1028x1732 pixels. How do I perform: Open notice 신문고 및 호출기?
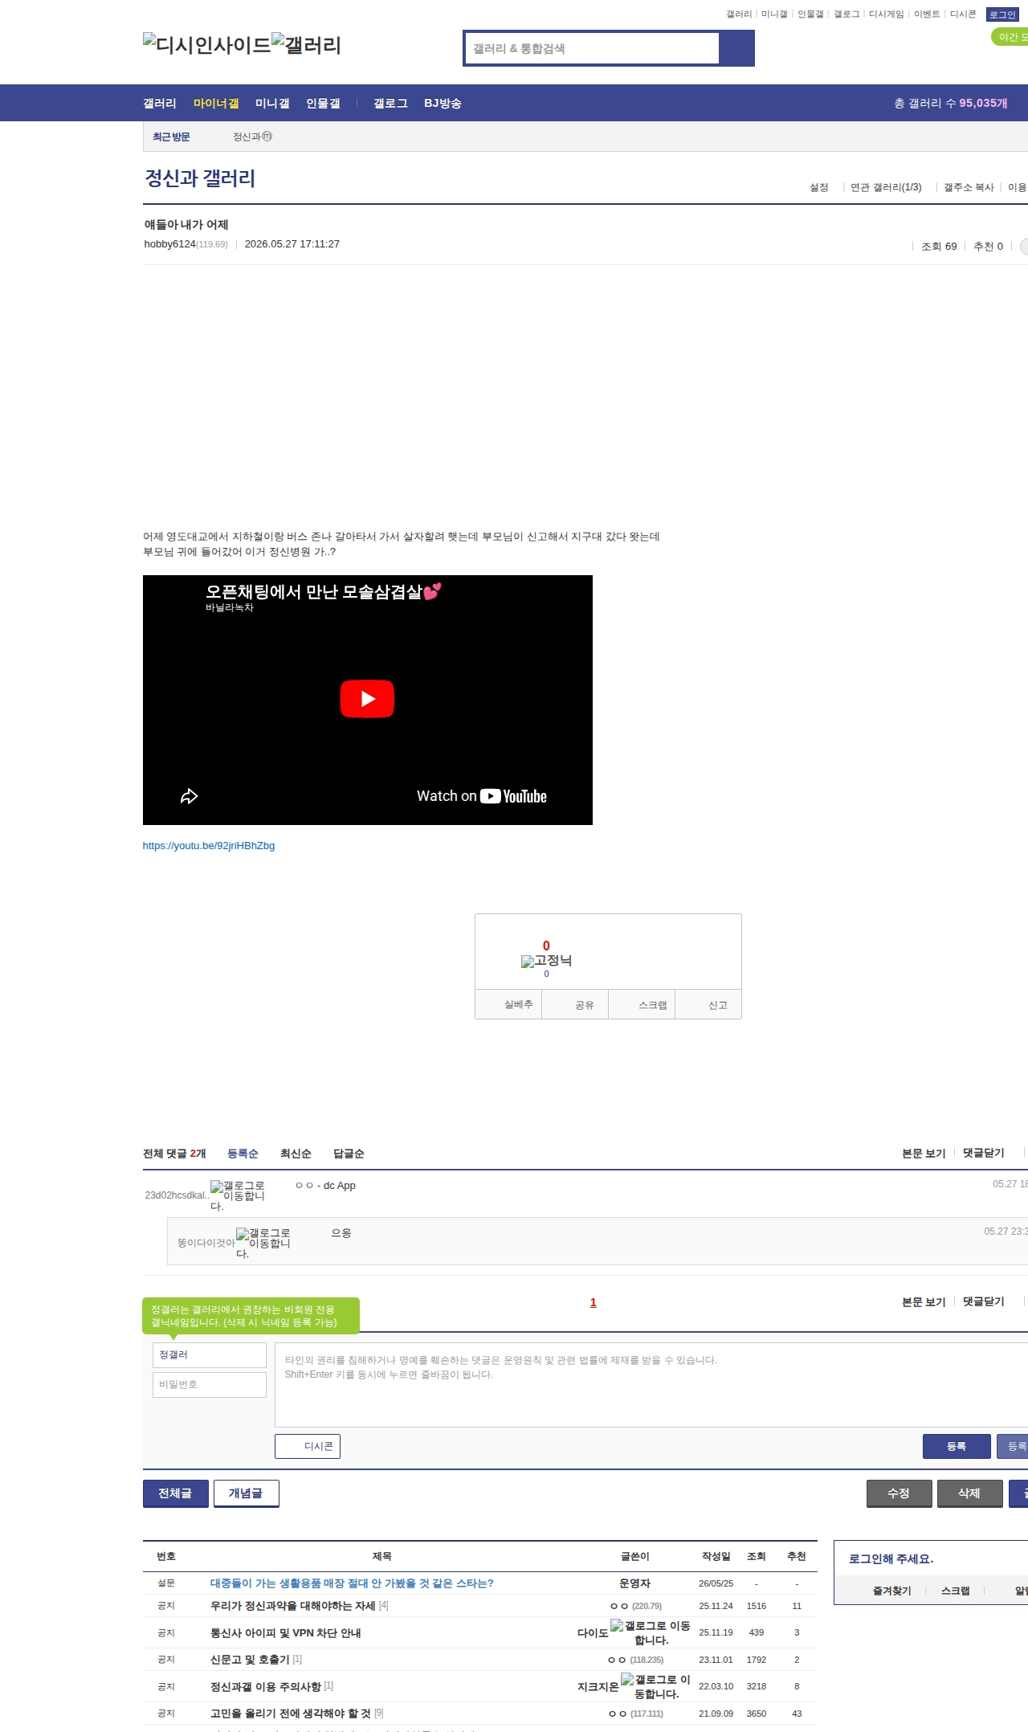(x=250, y=1660)
